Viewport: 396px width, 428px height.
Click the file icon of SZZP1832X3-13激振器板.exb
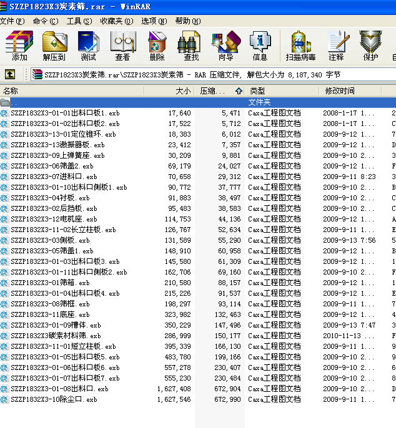(4, 145)
